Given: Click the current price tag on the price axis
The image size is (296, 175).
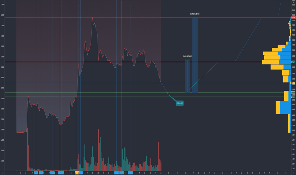Looking at the screenshot, I should pyautogui.click(x=293, y=83).
